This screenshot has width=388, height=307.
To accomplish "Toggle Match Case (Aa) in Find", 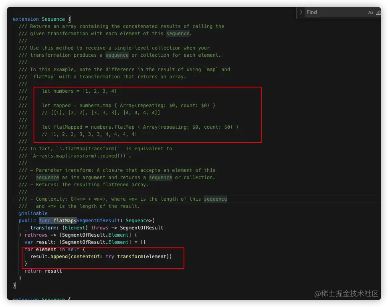I will pyautogui.click(x=370, y=12).
